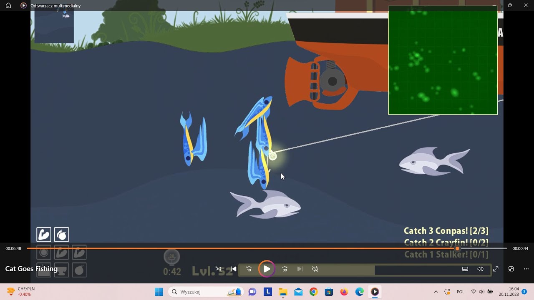This screenshot has height=300, width=534.
Task: Enter full screen mode
Action: (x=496, y=269)
